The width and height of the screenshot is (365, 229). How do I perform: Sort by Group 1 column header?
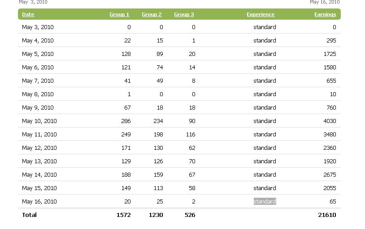click(119, 14)
